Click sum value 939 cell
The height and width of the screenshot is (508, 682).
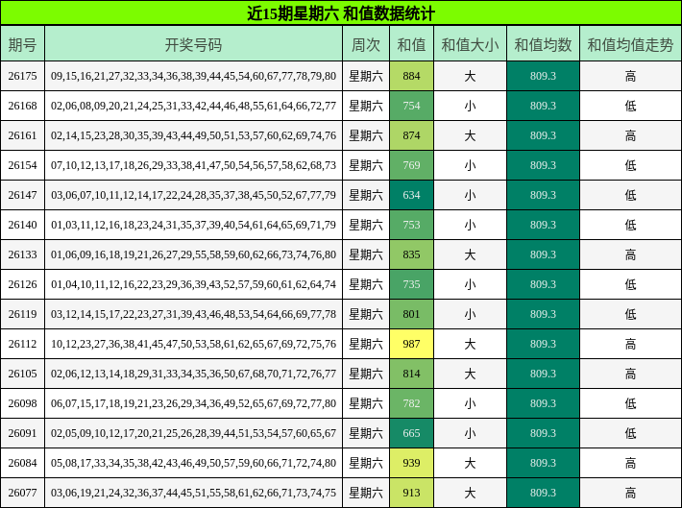[411, 463]
